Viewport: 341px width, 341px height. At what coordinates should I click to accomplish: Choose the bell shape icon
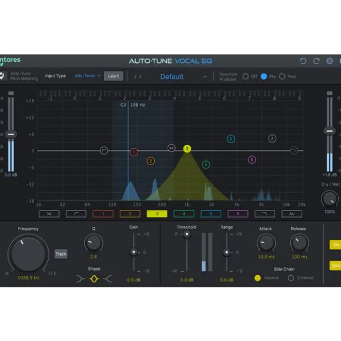coord(94,279)
